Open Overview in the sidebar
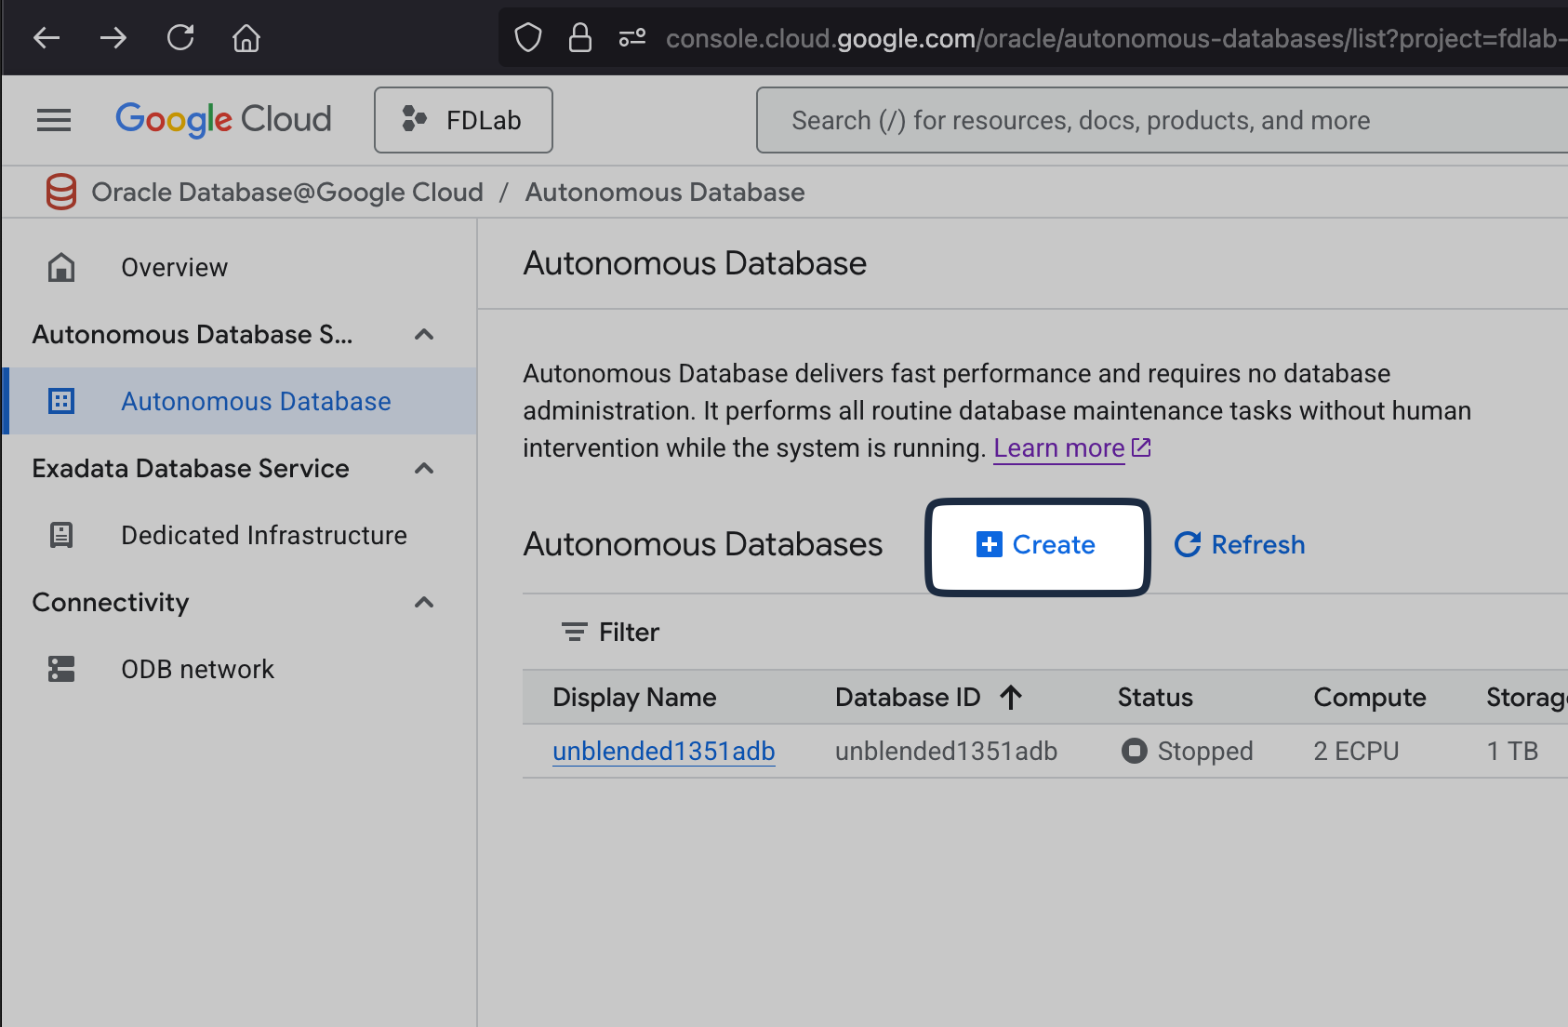Image resolution: width=1568 pixels, height=1027 pixels. pos(174,267)
